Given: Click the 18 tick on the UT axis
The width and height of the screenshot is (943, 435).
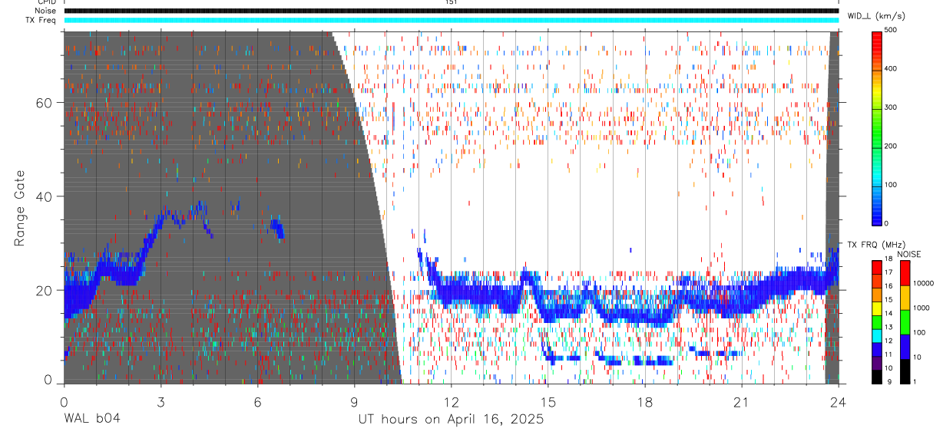Looking at the screenshot, I should pyautogui.click(x=644, y=402).
